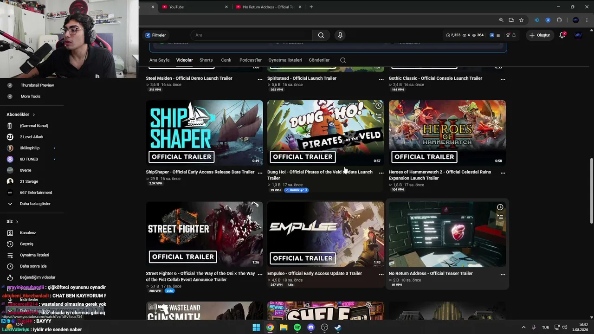
Task: Open the YouTube account avatar menu
Action: [578, 35]
